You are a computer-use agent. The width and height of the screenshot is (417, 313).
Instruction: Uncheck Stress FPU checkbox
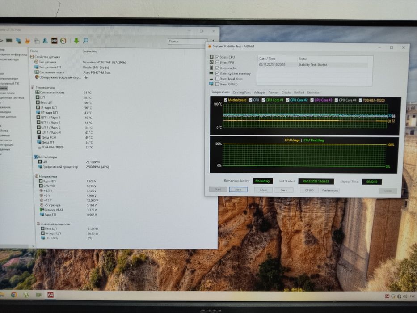pos(217,63)
